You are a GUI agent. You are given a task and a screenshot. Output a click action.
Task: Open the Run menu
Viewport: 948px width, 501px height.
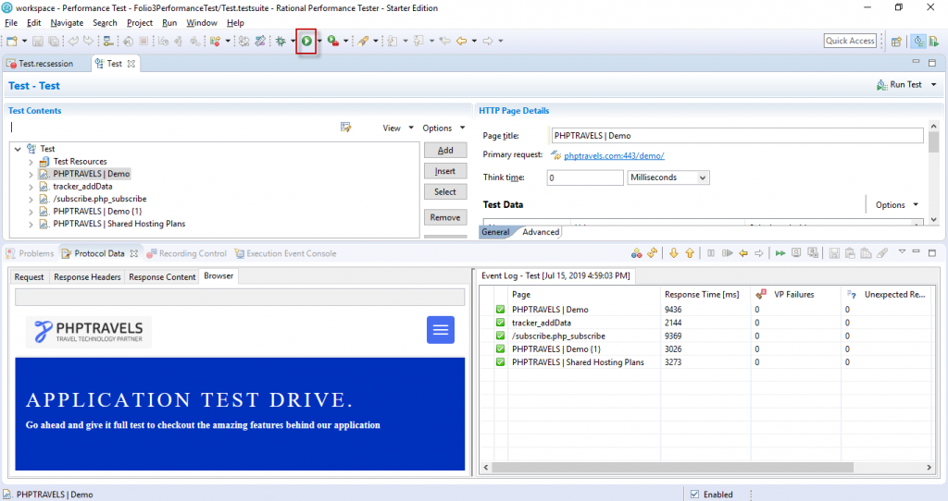(169, 23)
